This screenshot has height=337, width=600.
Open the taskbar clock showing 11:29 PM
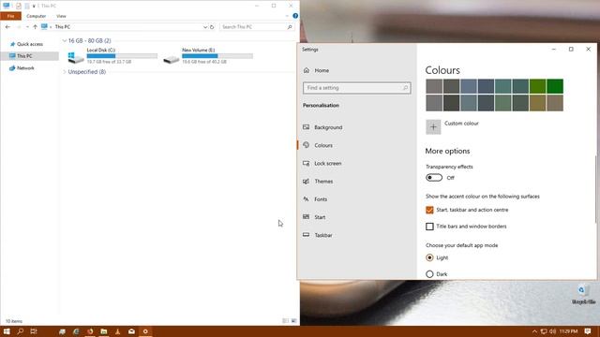[568, 331]
